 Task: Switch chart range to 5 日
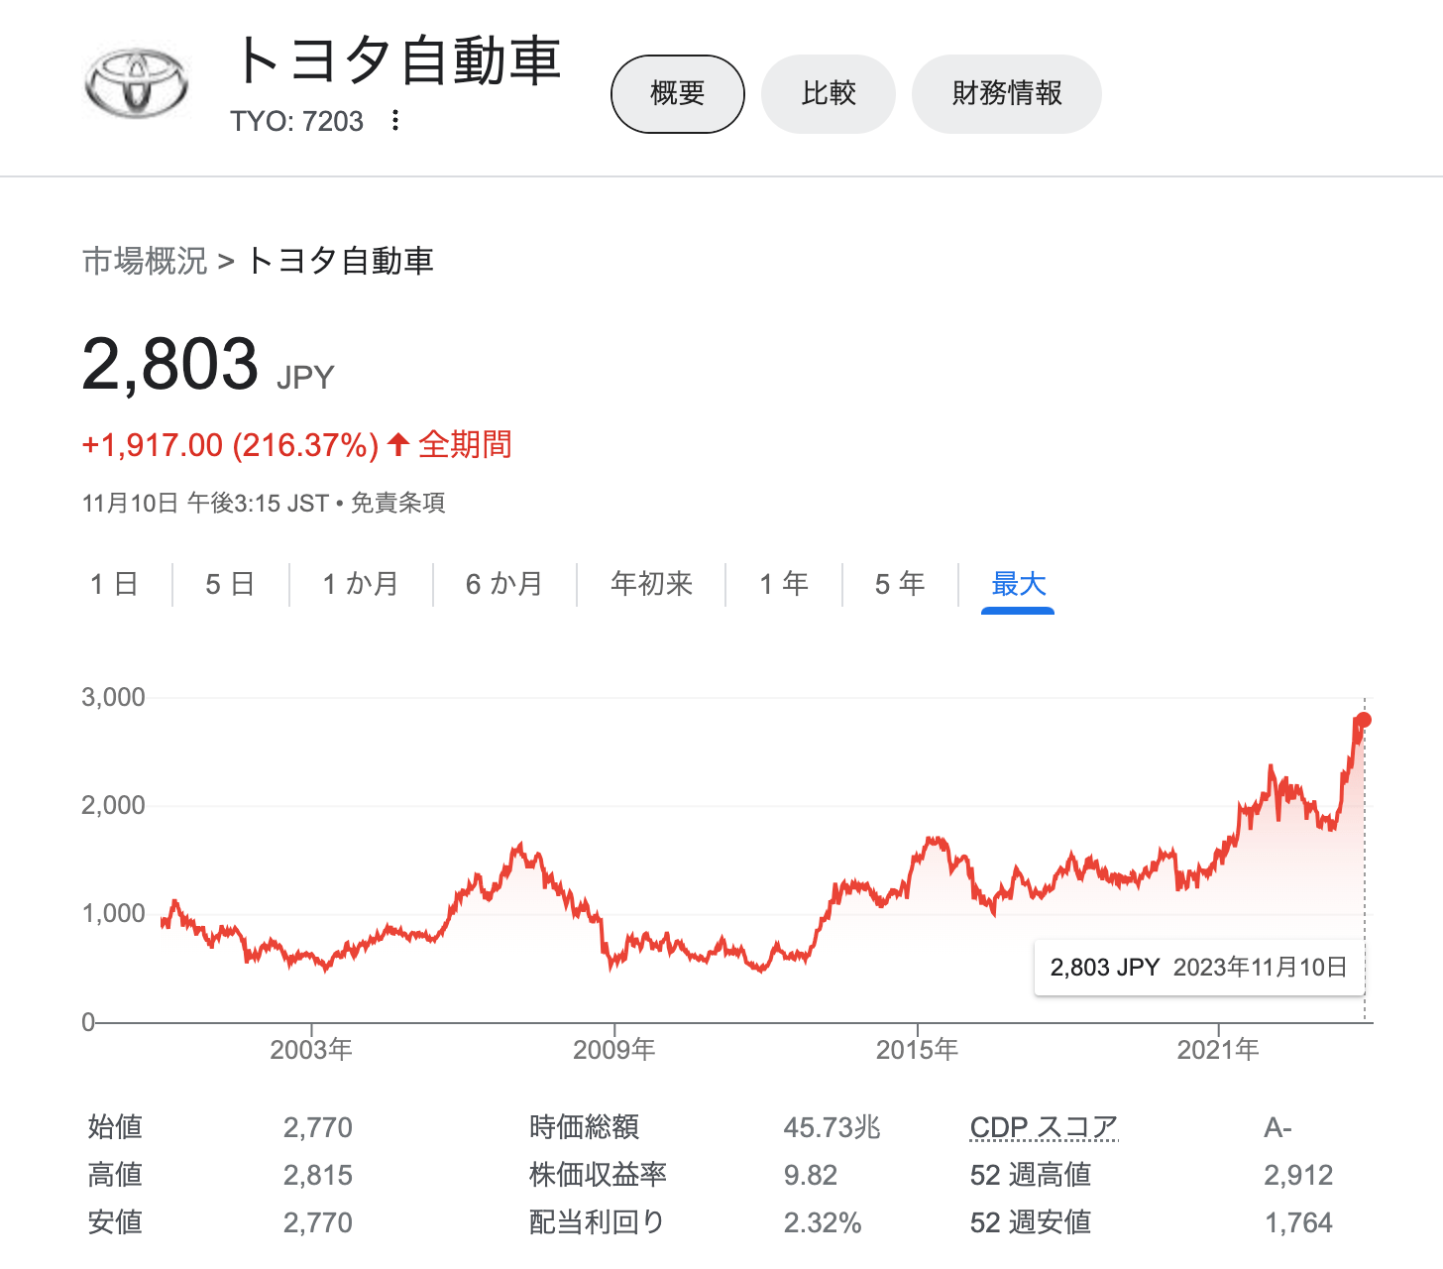pyautogui.click(x=230, y=584)
